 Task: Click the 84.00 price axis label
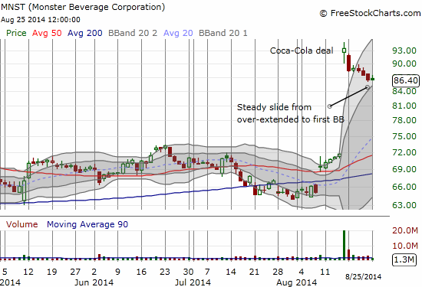[x=404, y=91]
